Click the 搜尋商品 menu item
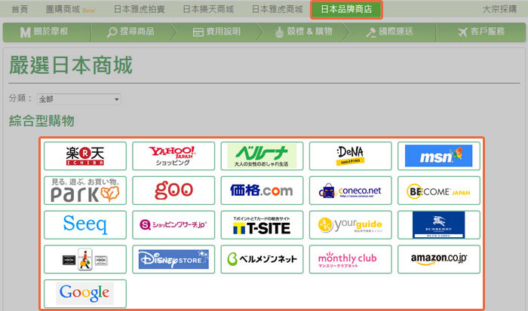Viewport: 528px width, 311px height. click(131, 32)
